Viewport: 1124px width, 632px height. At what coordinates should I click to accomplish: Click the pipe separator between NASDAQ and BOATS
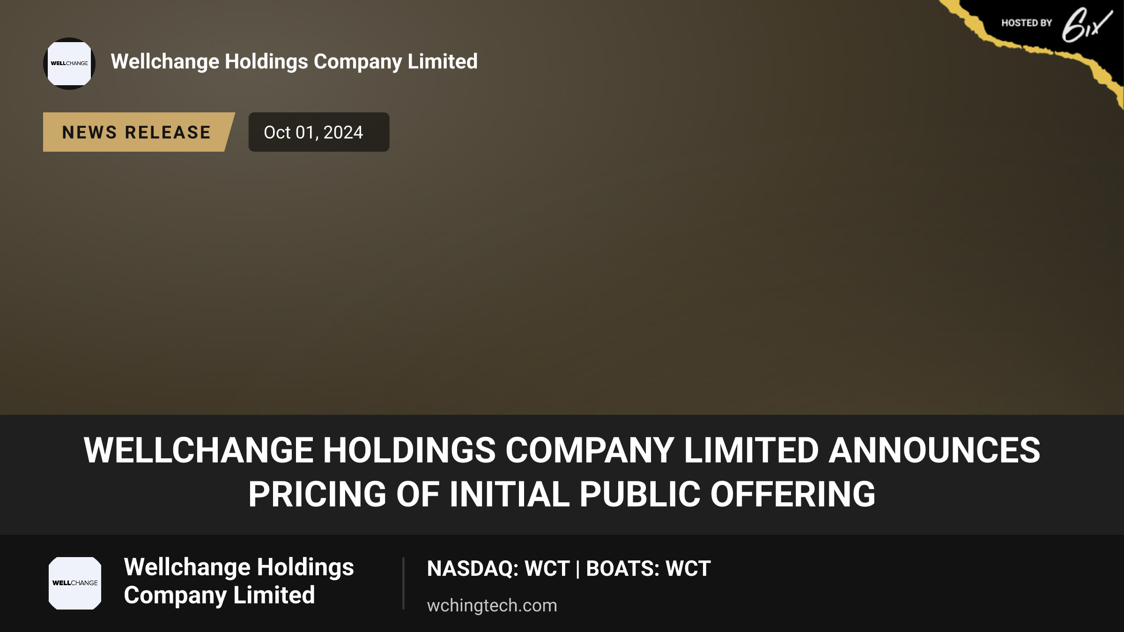577,569
